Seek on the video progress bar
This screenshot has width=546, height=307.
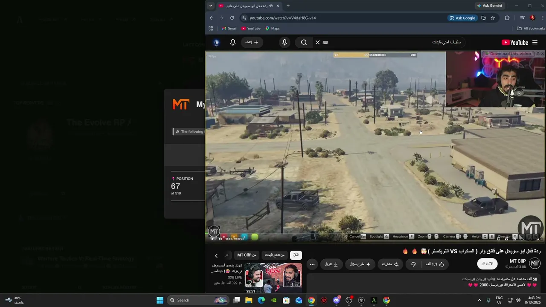tap(375, 234)
